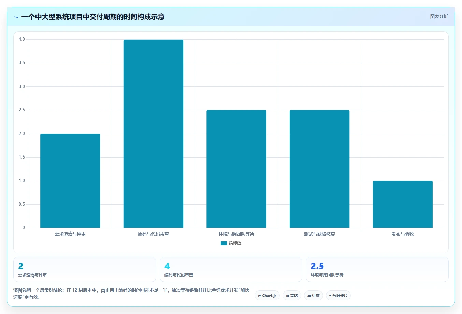Screen dimensions: 462x314
Task: Click the 进度 tag pill
Action: (314, 296)
